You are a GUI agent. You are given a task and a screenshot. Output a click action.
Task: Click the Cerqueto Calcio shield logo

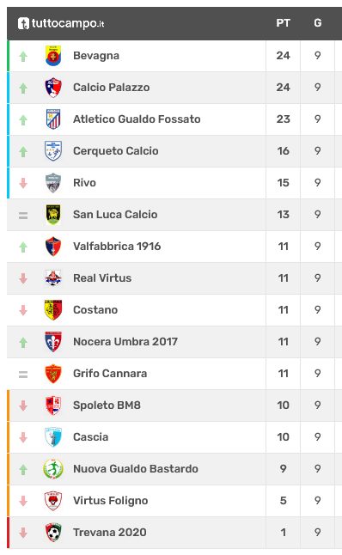tap(53, 151)
